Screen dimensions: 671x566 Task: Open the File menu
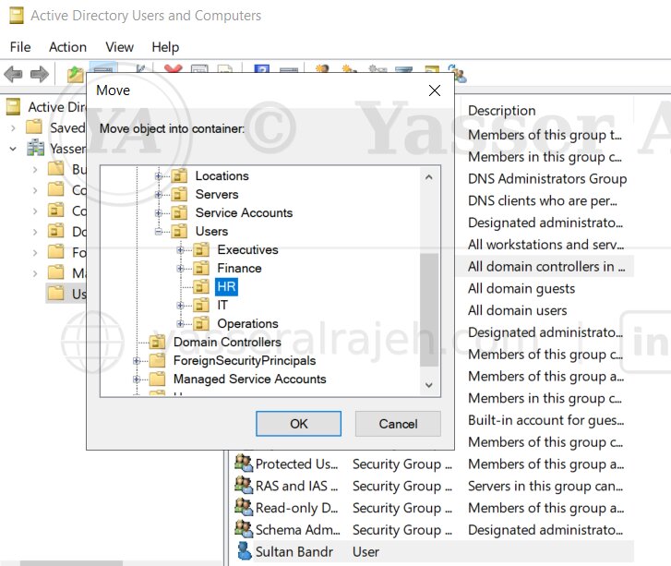[20, 47]
